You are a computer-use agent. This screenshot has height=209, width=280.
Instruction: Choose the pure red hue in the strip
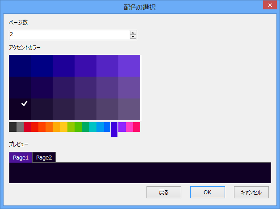tap(34, 127)
